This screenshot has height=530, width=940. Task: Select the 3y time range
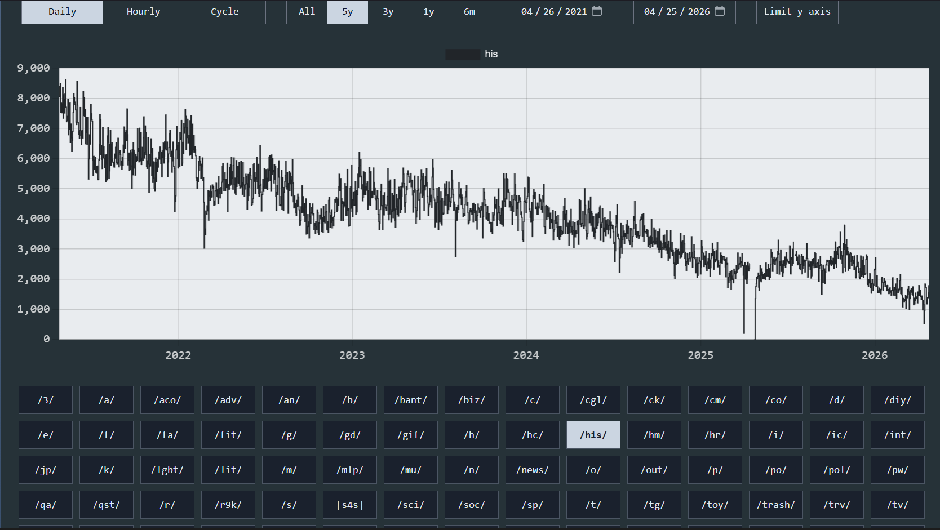tap(388, 12)
